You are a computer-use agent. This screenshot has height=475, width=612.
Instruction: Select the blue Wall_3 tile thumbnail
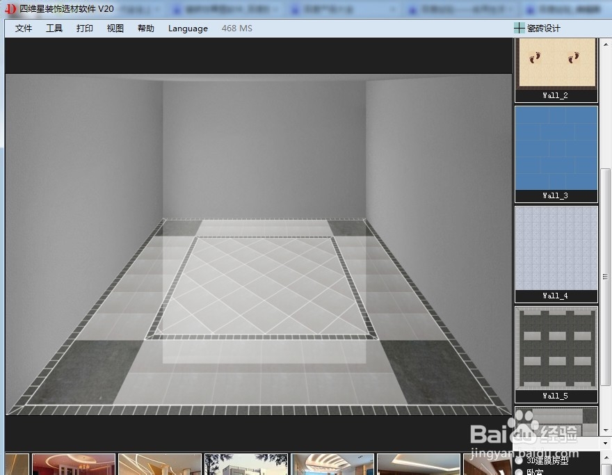[556, 154]
